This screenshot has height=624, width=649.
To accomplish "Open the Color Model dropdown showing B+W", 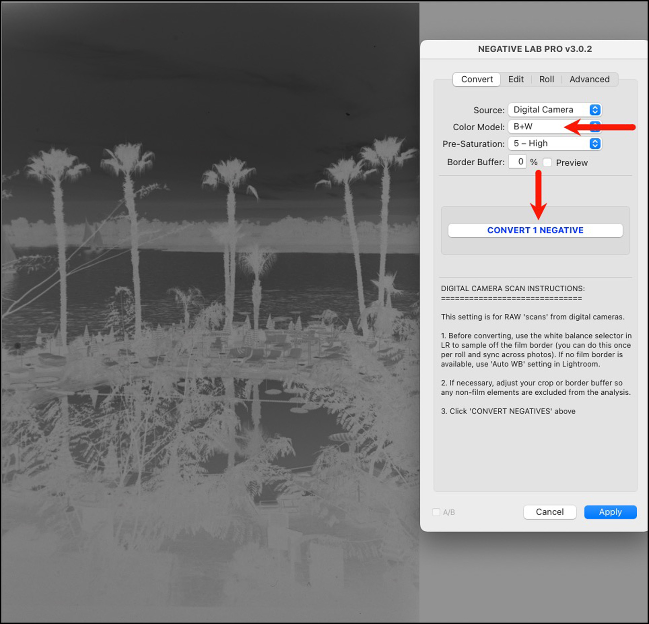I will pyautogui.click(x=555, y=127).
